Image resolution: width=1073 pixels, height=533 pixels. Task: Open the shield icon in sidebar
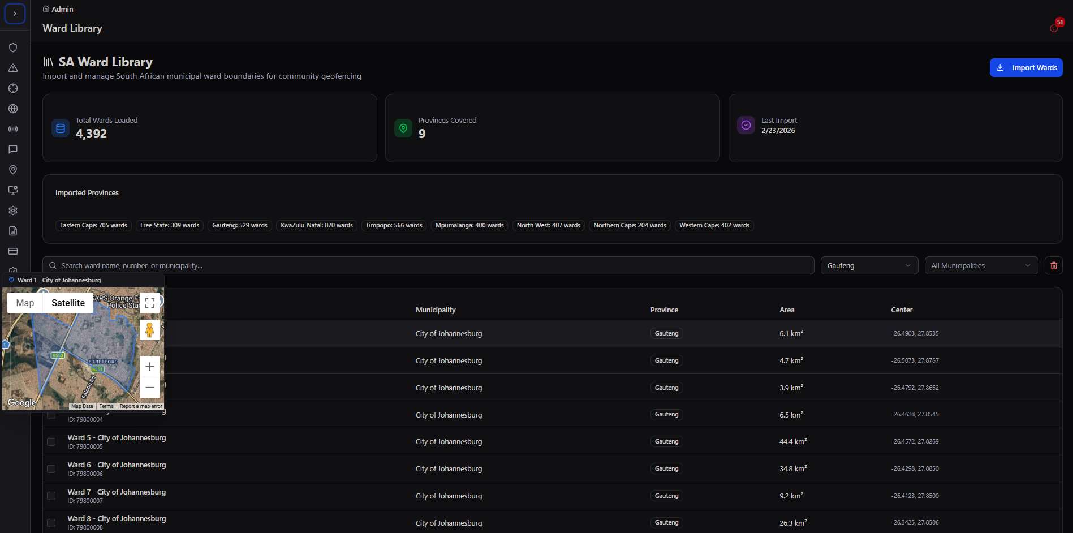13,48
